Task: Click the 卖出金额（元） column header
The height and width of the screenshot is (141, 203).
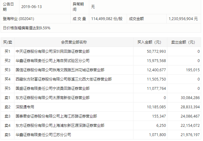Action: click(184, 42)
